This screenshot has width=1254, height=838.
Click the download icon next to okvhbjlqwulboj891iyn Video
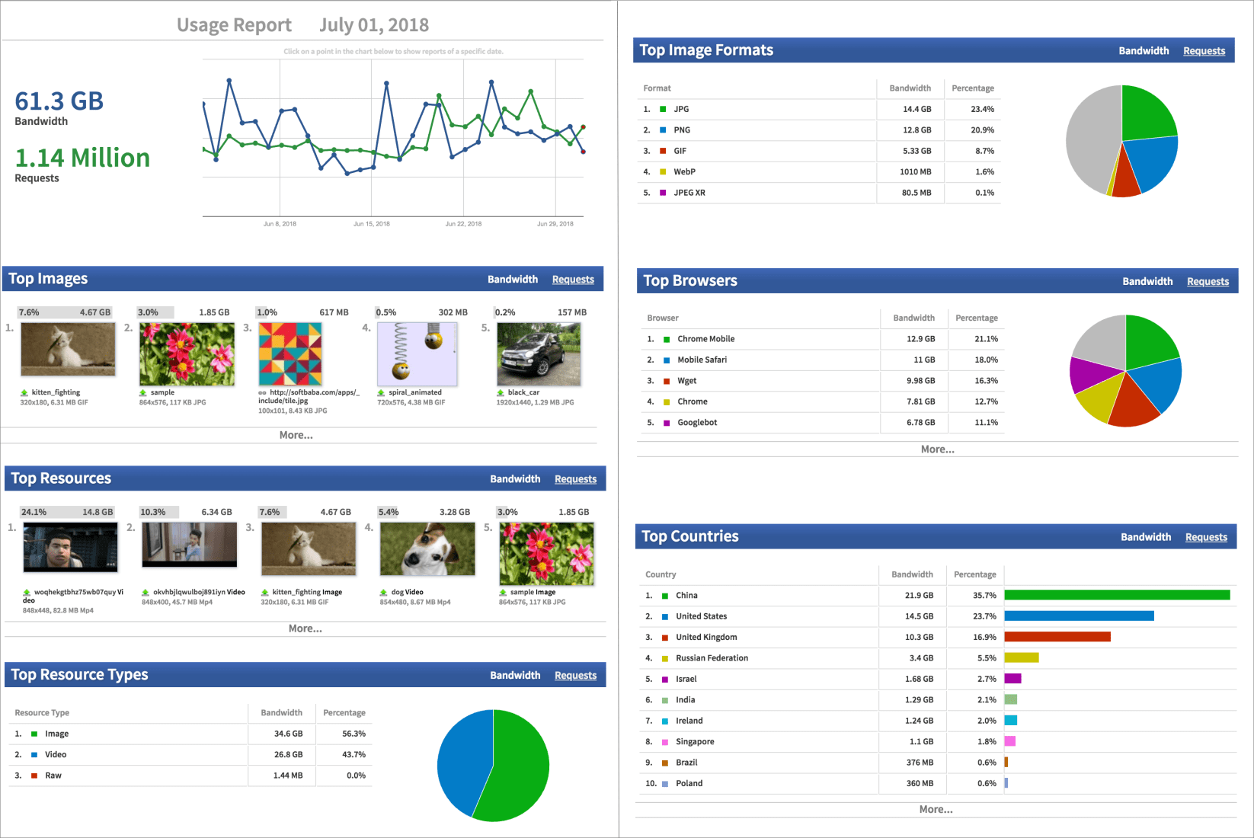click(x=145, y=592)
